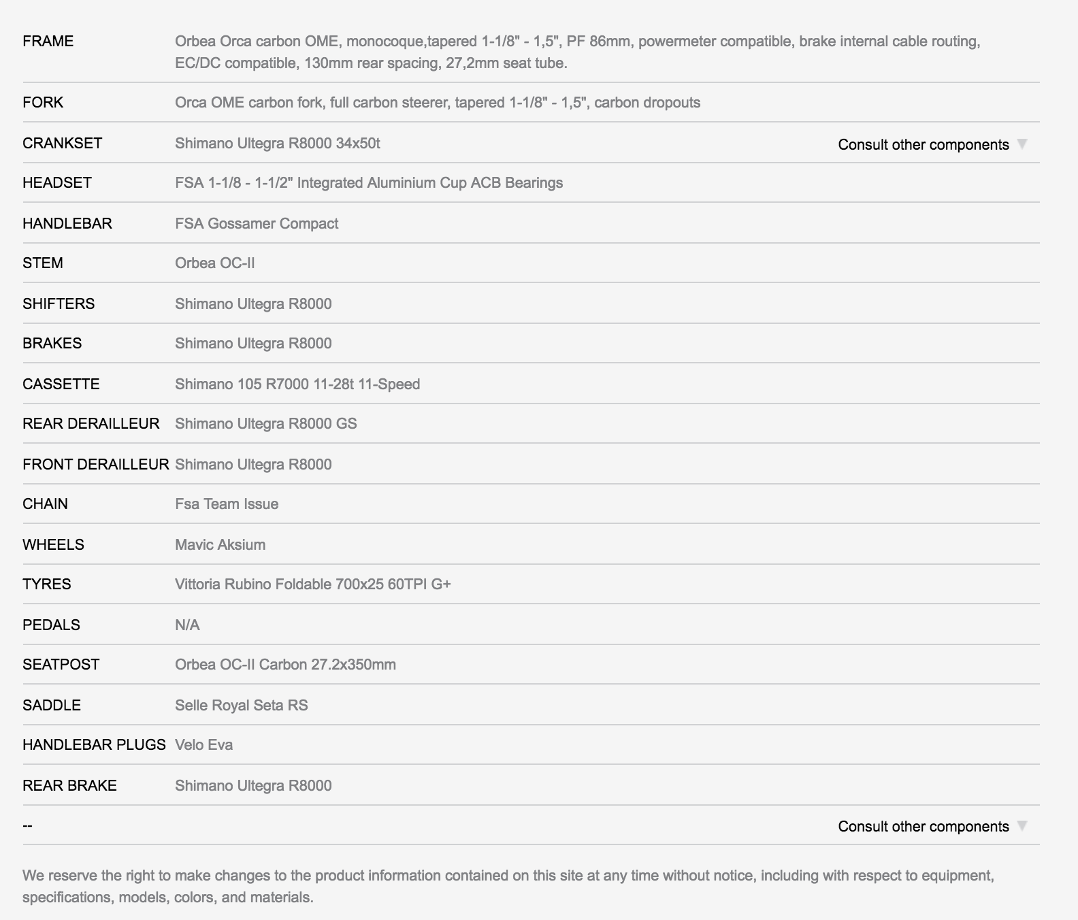Click the Fsa Team Issue chain value

click(226, 504)
